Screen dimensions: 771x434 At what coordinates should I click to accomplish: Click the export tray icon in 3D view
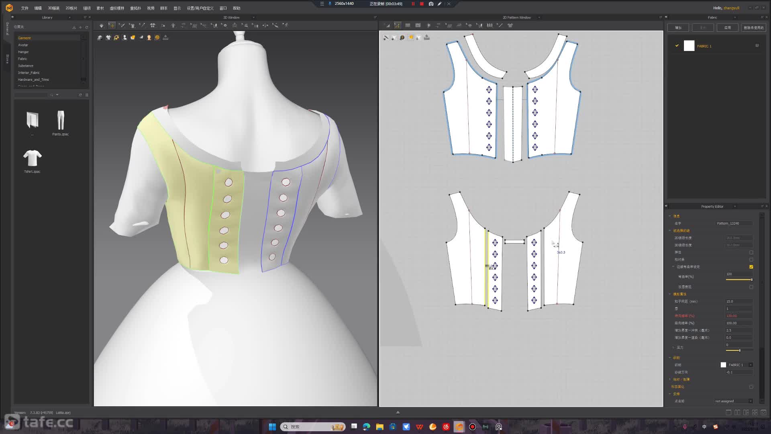(x=165, y=37)
